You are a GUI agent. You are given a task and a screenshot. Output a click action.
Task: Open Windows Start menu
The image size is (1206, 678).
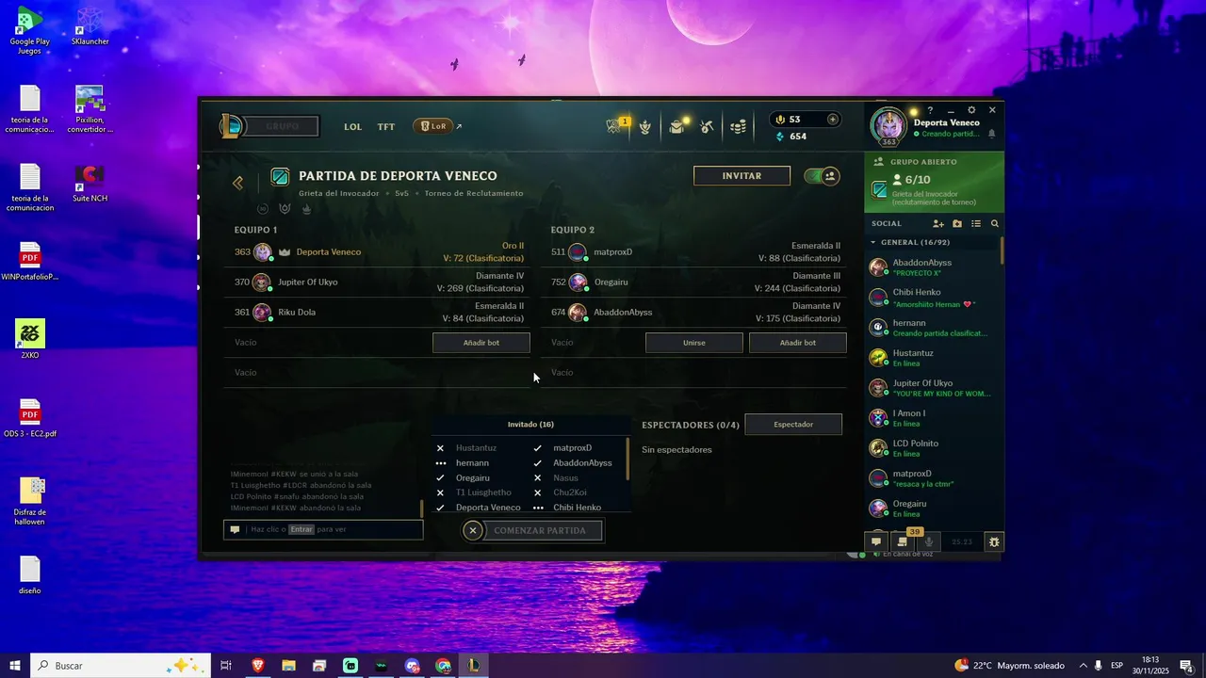coord(15,666)
